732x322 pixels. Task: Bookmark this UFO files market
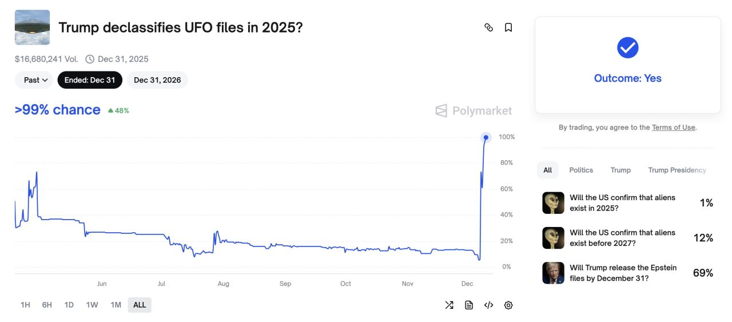pos(508,27)
